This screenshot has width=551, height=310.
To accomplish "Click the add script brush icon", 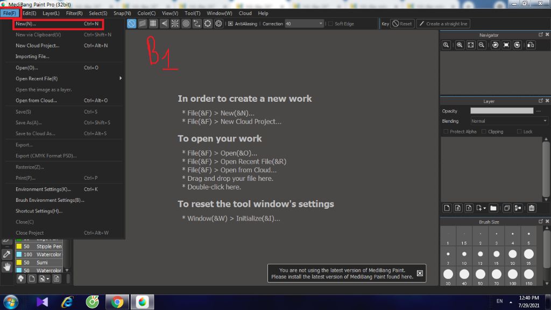I will [56, 279].
